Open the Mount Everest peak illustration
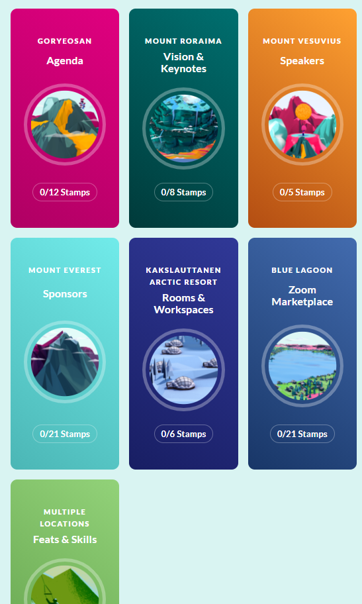Image resolution: width=362 pixels, height=604 pixels. (65, 362)
